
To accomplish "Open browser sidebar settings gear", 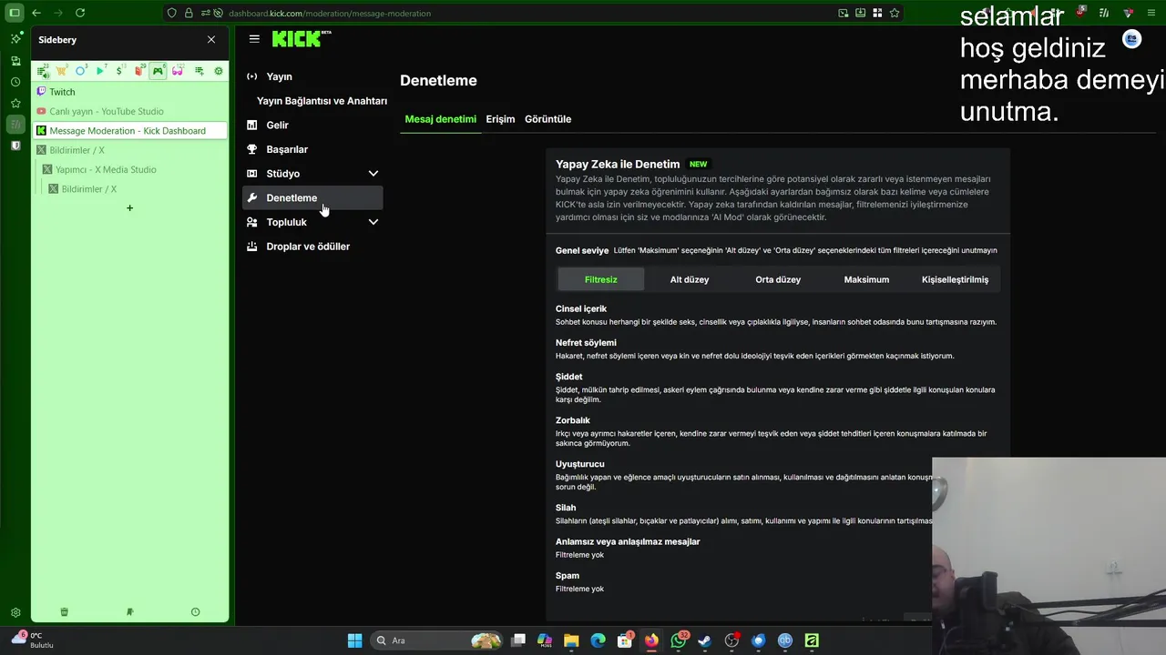I will 15,613.
